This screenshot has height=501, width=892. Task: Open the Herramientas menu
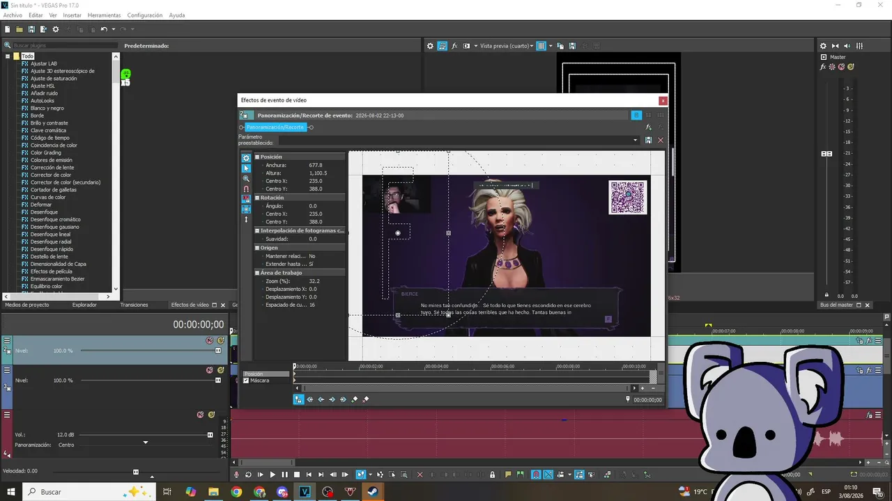[104, 15]
